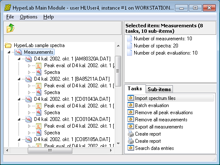This screenshot has width=220, height=165.
Task: Click the Export all measurements task icon
Action: pos(131,126)
